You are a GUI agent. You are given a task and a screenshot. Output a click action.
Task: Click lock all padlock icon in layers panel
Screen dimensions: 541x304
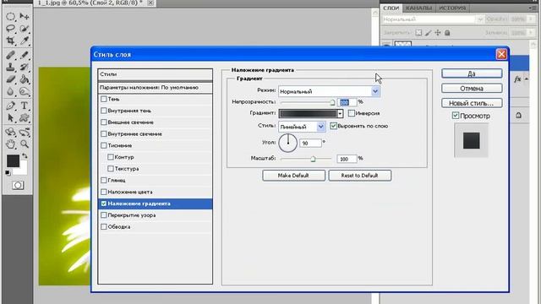[447, 33]
